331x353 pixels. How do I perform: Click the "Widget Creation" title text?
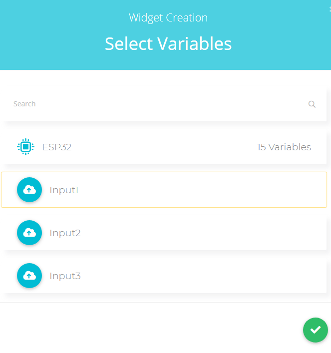(x=168, y=18)
